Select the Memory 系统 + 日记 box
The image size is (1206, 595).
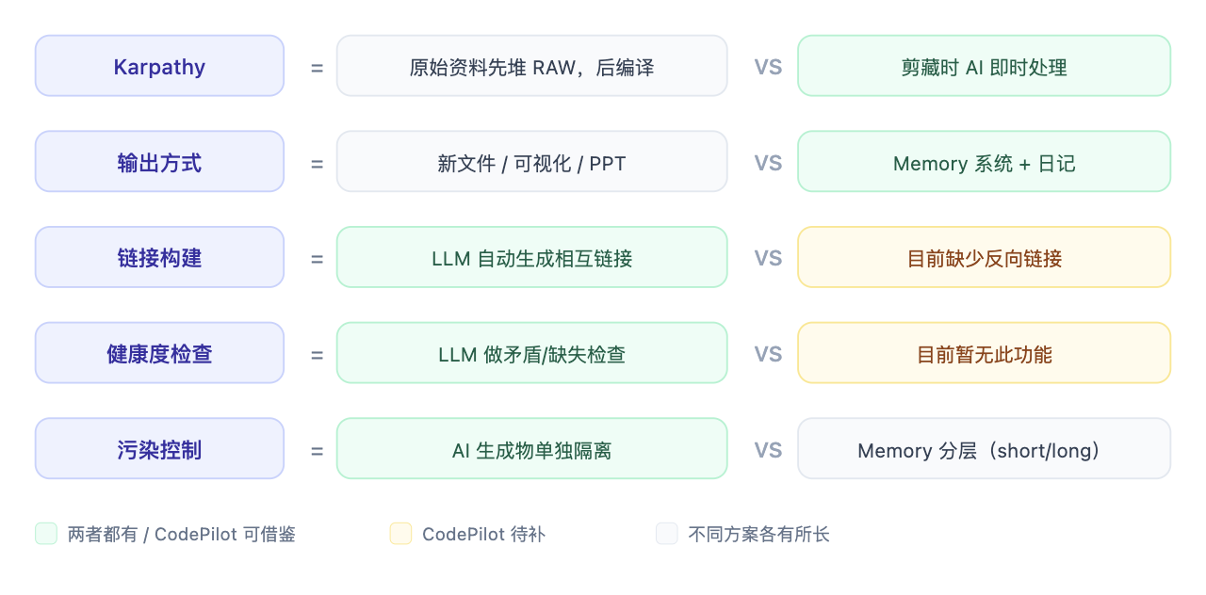pos(984,162)
